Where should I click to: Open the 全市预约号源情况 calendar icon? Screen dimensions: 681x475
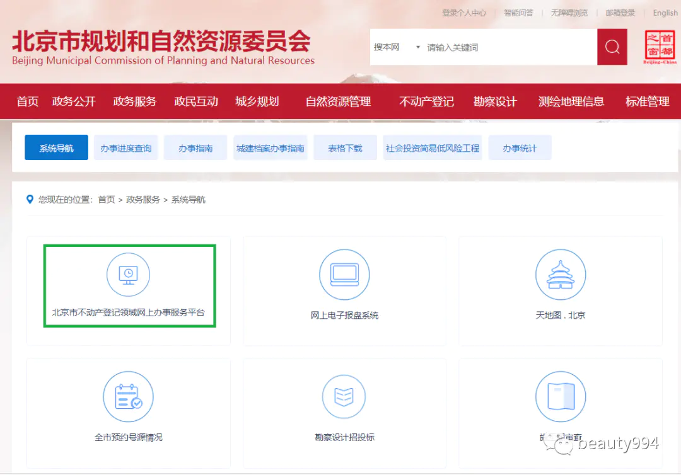(x=128, y=397)
